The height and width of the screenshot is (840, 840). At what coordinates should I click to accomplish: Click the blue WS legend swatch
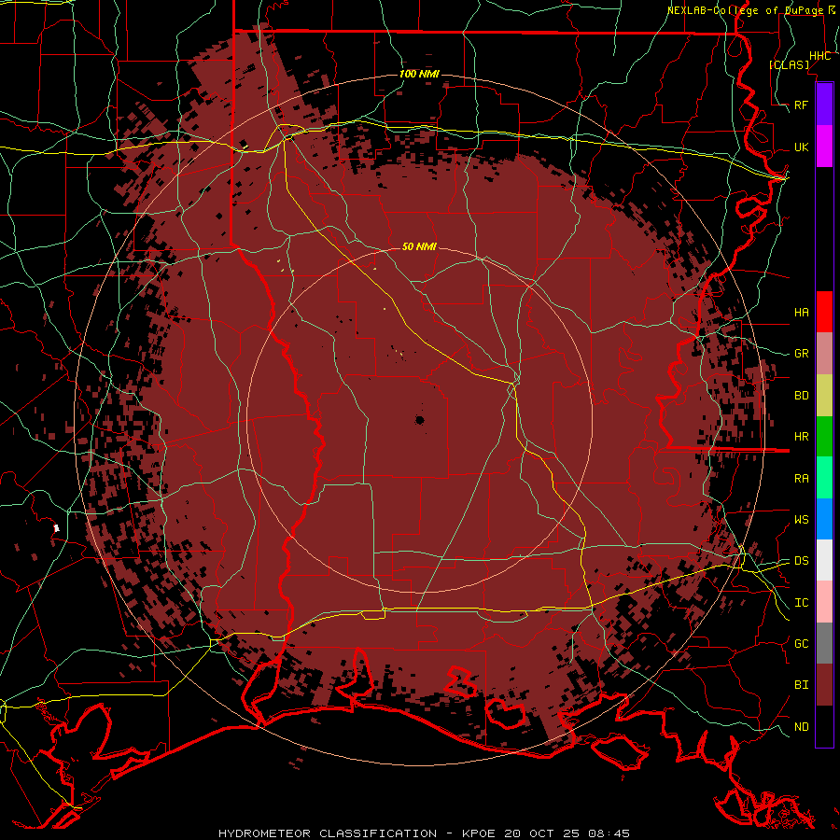pyautogui.click(x=824, y=519)
